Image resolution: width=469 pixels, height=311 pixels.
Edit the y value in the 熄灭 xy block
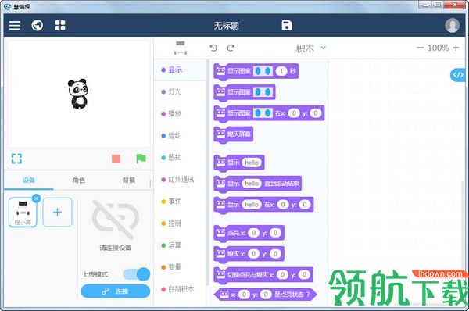pyautogui.click(x=275, y=254)
